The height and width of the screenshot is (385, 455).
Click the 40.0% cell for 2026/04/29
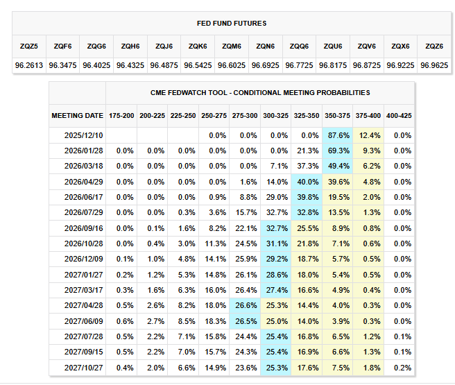coord(305,182)
